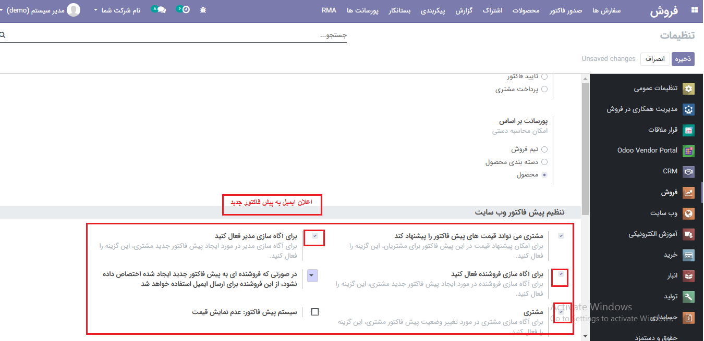Image resolution: width=704 pixels, height=341 pixels.
Task: Open انبار inventory settings in sidebar
Action: pyautogui.click(x=670, y=275)
